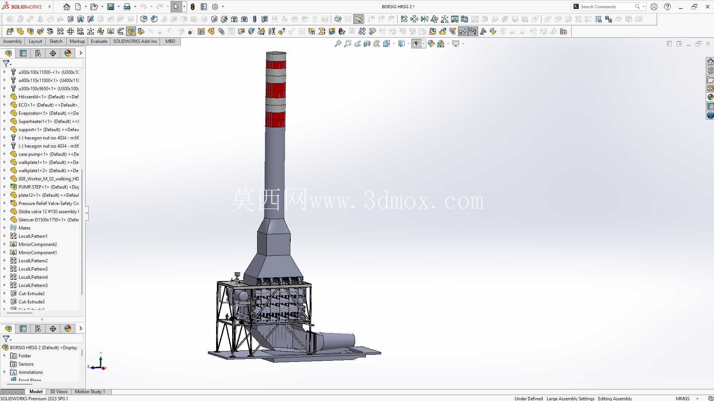Open the Options gear icon
714x401 pixels.
click(215, 7)
